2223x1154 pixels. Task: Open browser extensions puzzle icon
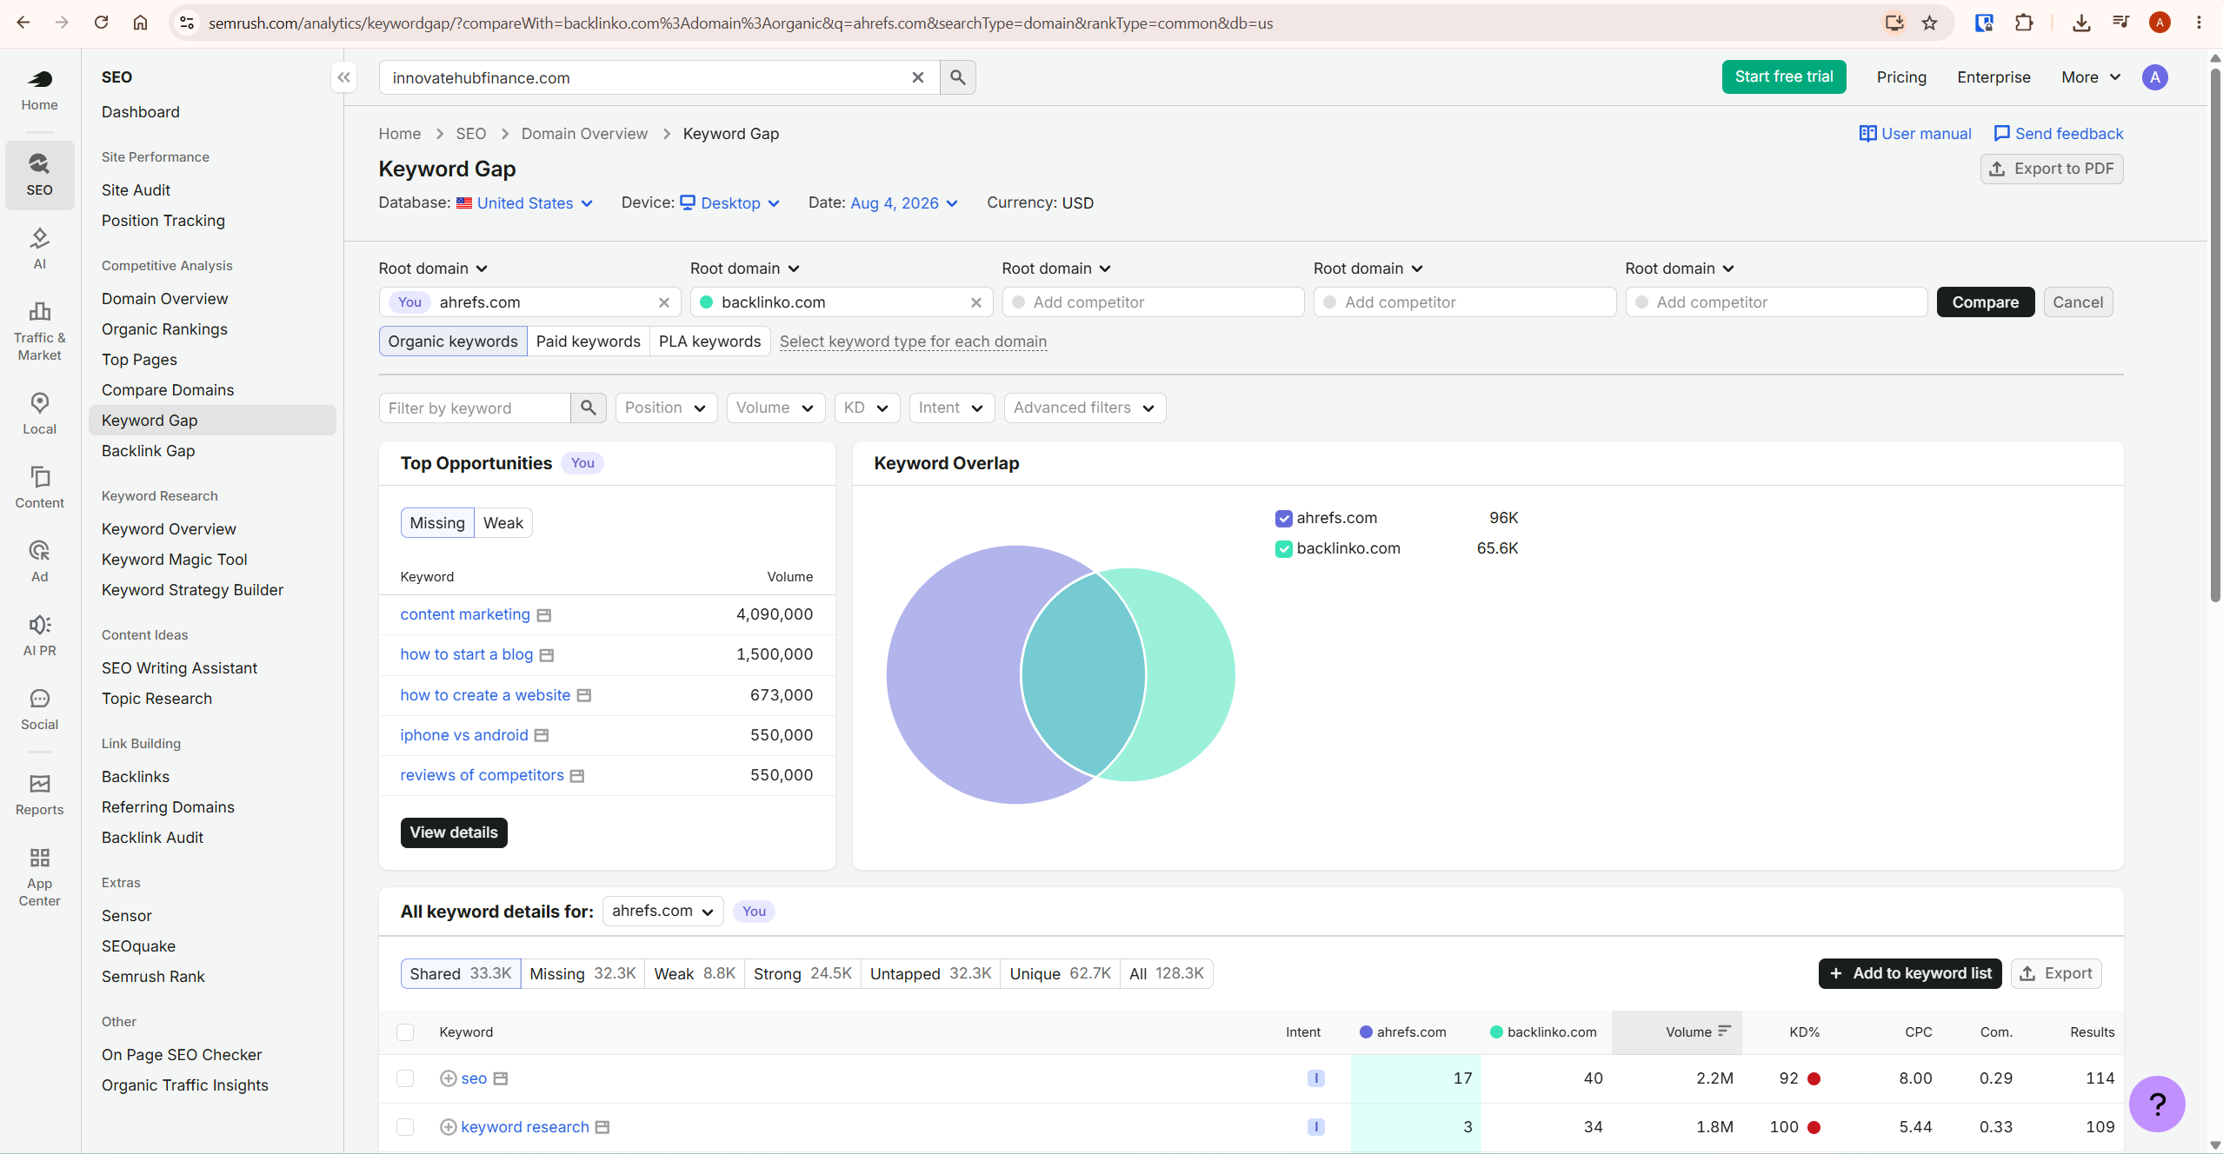pos(2023,23)
